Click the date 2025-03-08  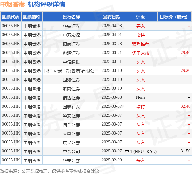tap(112, 97)
